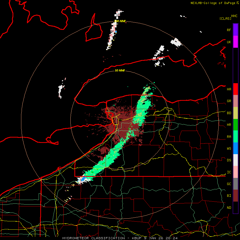This screenshot has width=240, height=240.
Task: Click the BD legend label
Action: click(x=229, y=113)
